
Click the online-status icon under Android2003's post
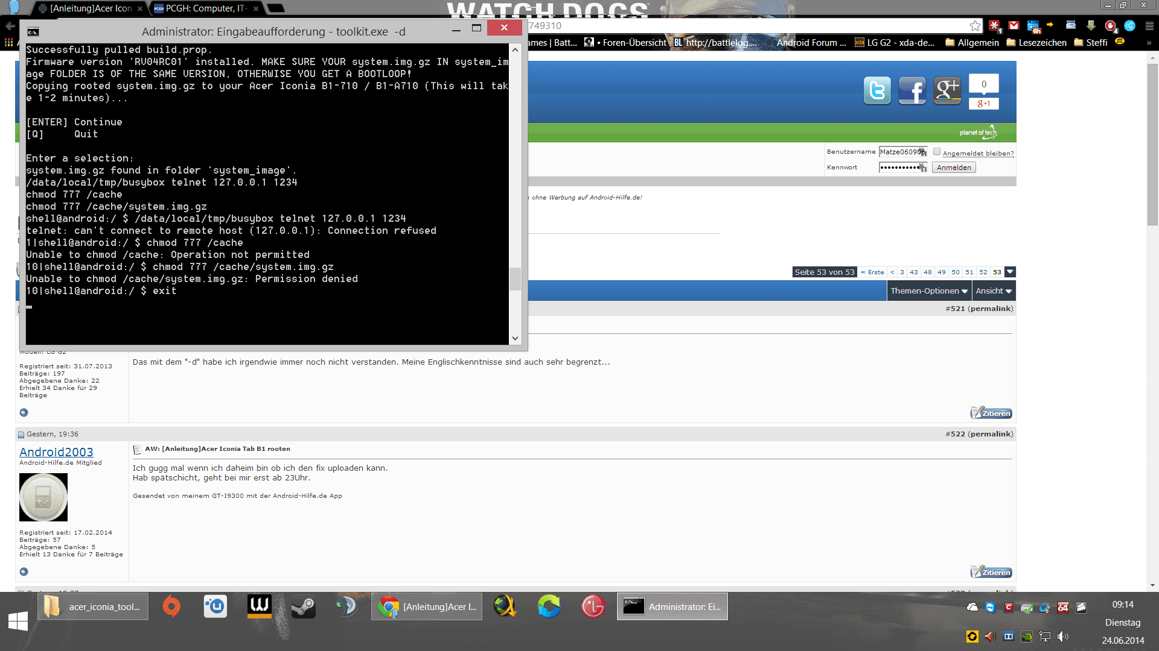point(24,571)
